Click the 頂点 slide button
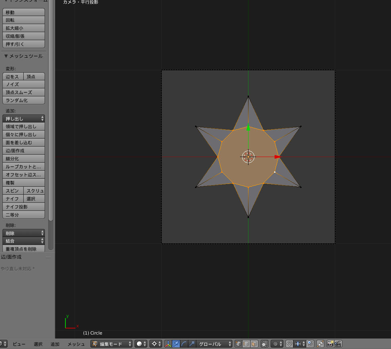391x349 pixels. (34, 76)
